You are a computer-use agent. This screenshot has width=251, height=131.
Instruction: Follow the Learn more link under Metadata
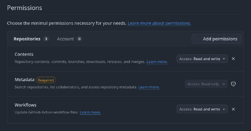[149, 87]
